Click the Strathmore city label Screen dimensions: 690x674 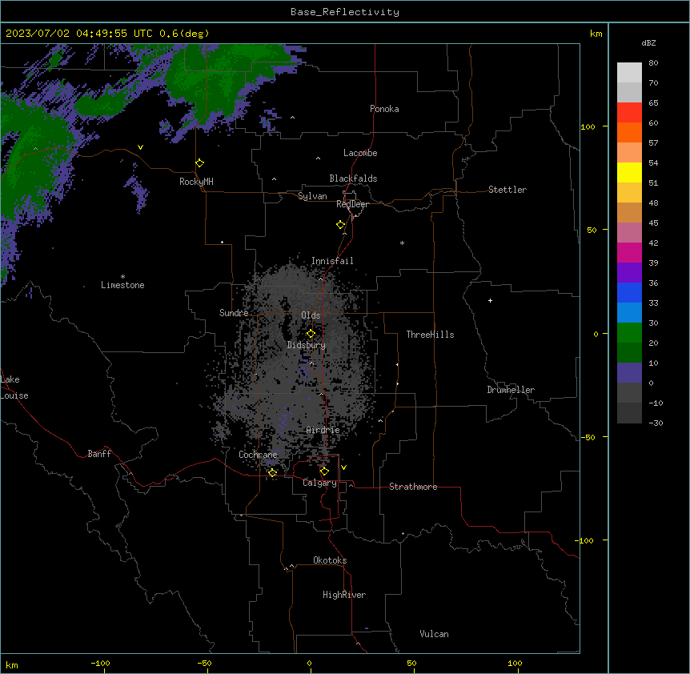[413, 487]
